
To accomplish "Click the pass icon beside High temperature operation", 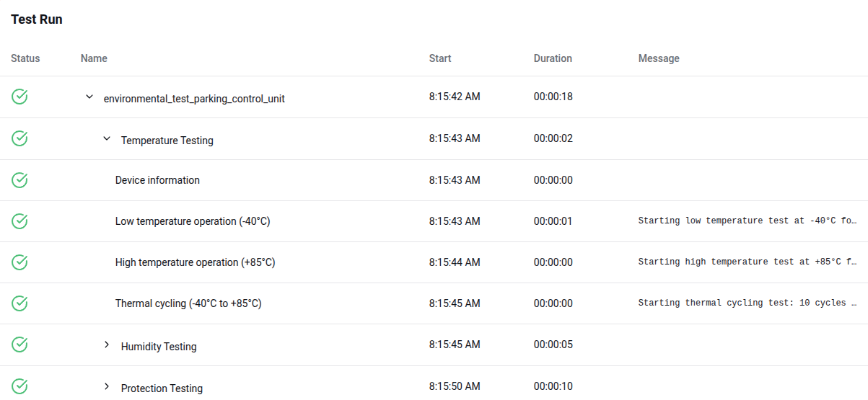I will pyautogui.click(x=20, y=262).
